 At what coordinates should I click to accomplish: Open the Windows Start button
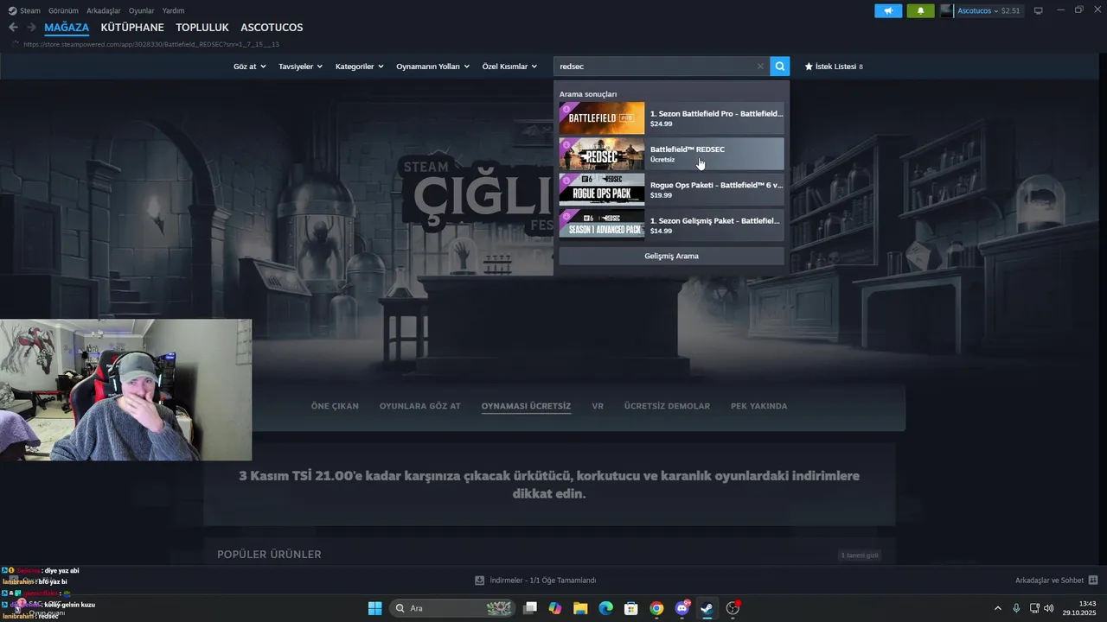374,608
